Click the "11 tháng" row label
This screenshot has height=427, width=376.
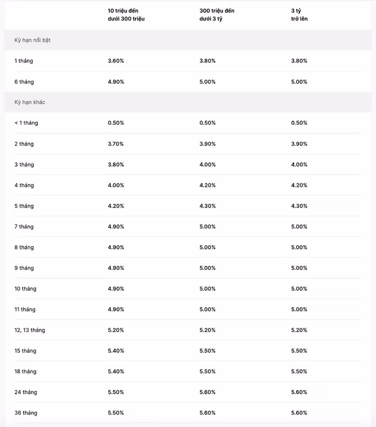pyautogui.click(x=25, y=310)
